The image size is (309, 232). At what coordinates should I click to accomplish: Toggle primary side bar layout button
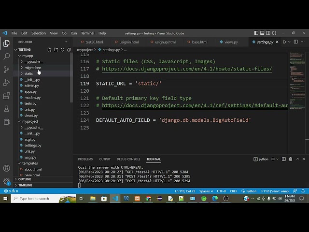coord(256,33)
